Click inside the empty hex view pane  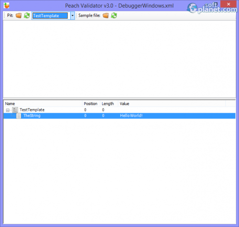pyautogui.click(x=119, y=59)
